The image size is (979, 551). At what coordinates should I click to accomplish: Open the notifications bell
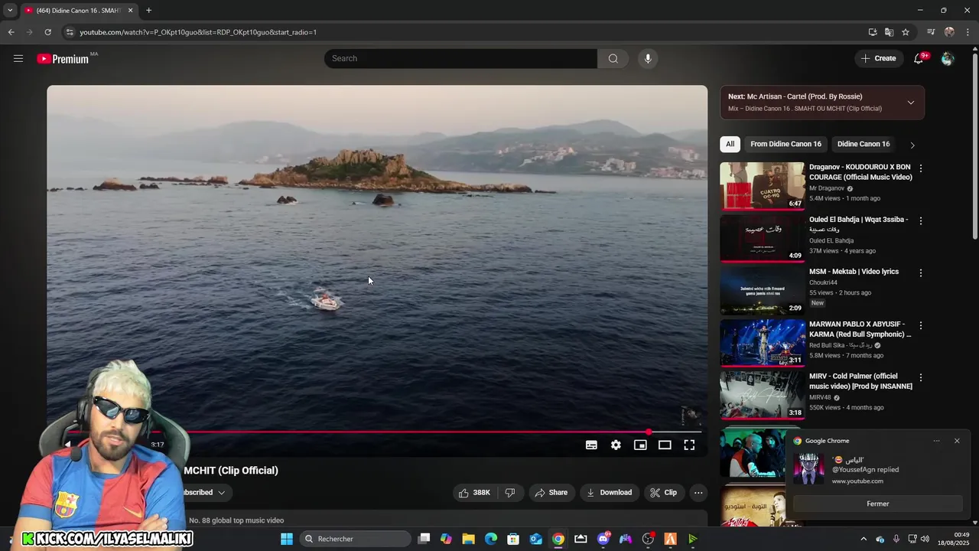[919, 58]
